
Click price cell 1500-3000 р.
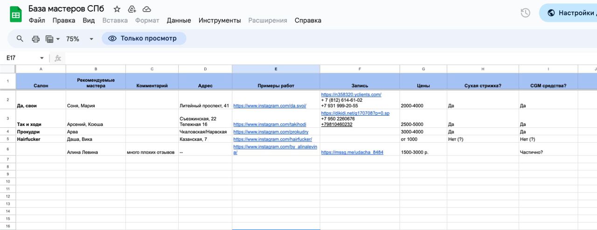click(423, 149)
